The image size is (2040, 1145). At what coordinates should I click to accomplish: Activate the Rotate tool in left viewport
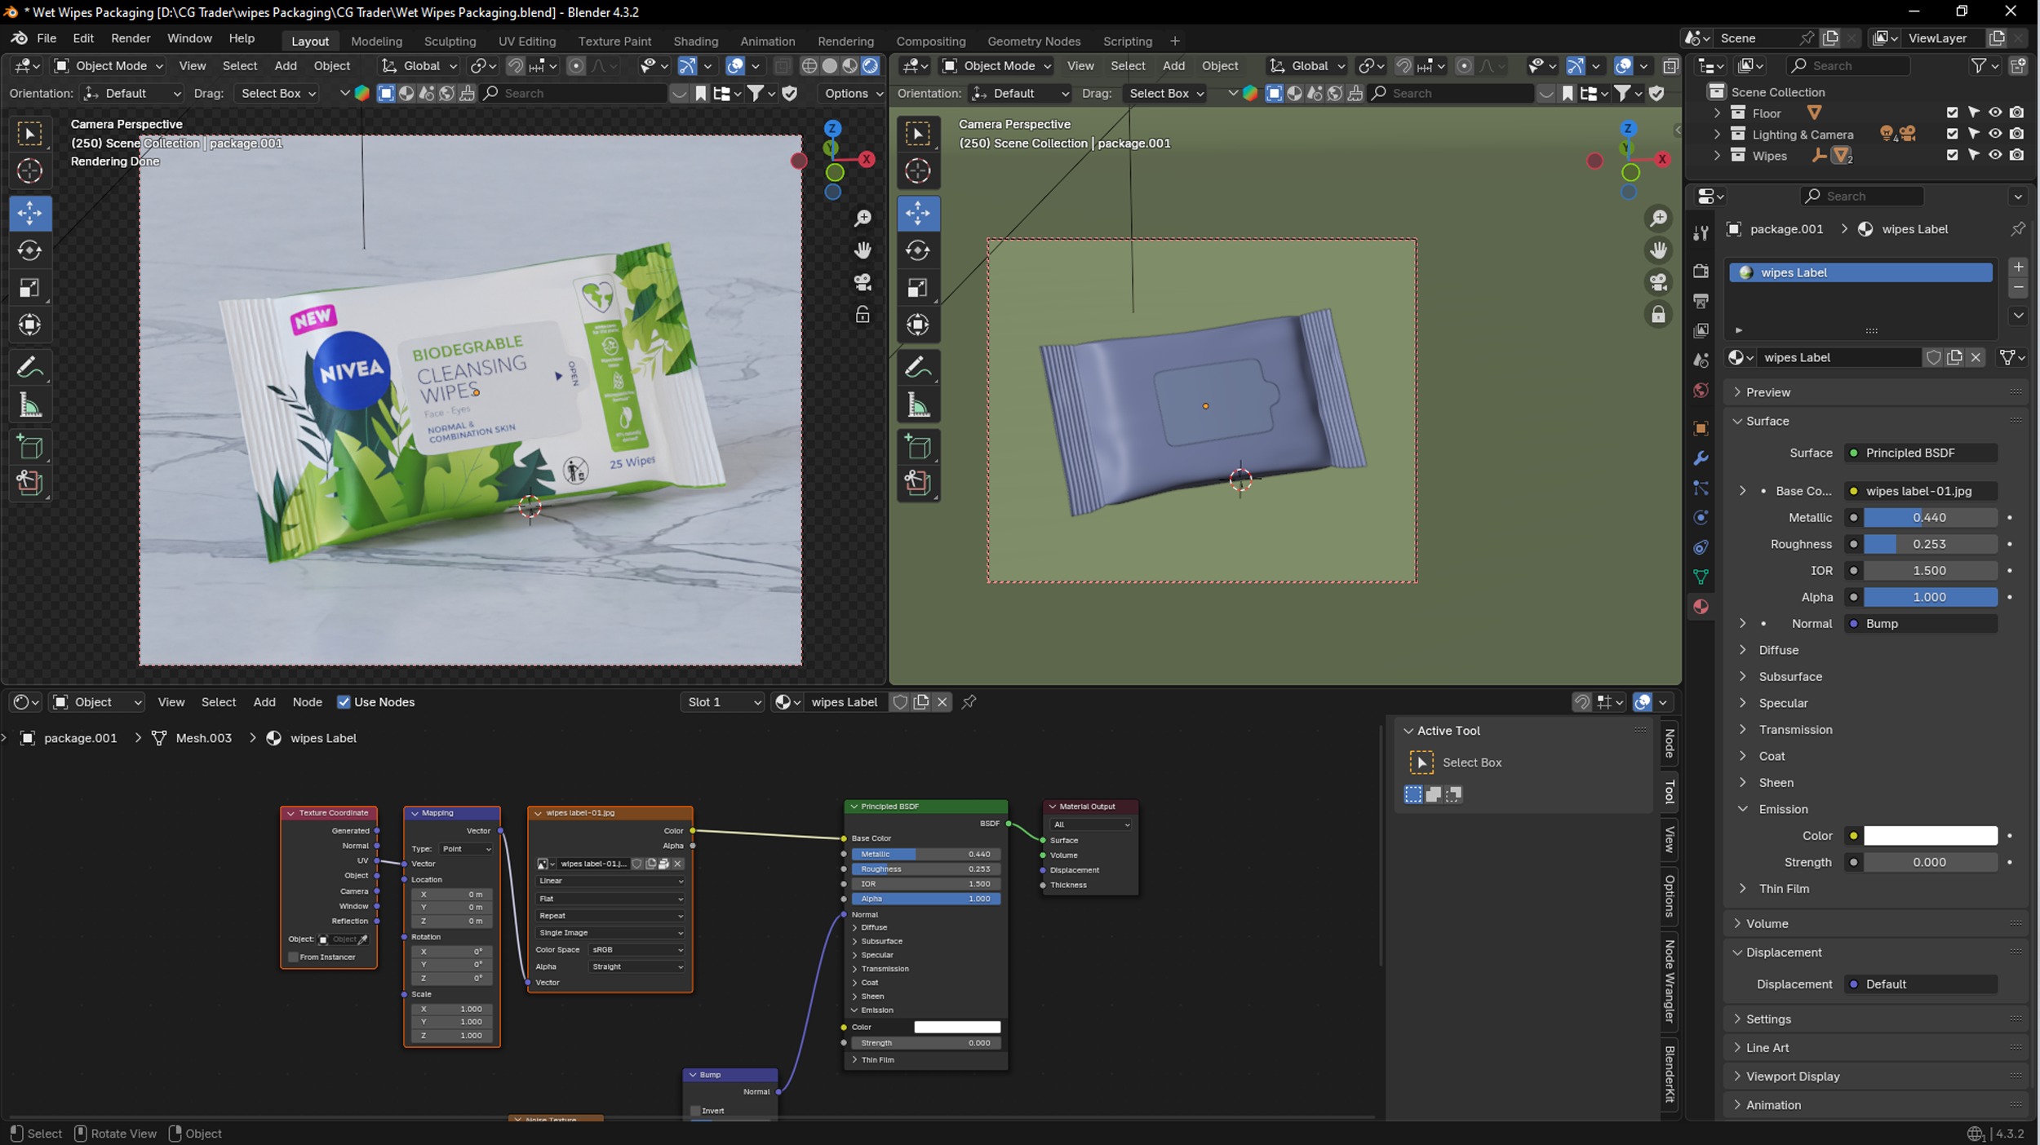click(30, 250)
